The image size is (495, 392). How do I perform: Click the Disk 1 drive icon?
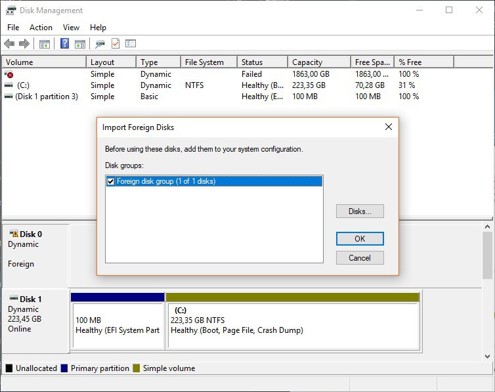[14, 298]
